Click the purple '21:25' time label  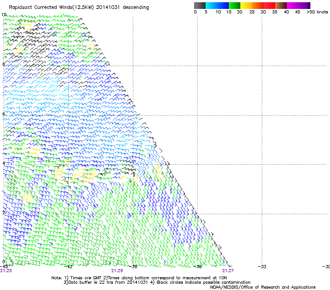6,271
